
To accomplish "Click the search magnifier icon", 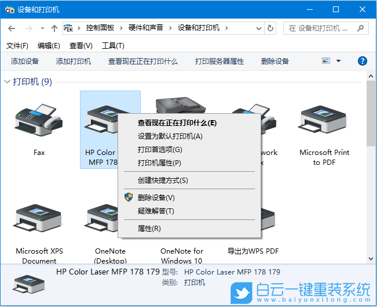I will tap(360, 28).
